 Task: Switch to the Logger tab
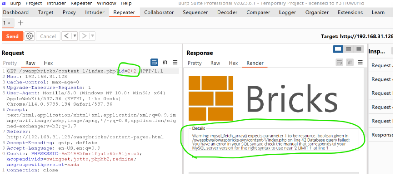pyautogui.click(x=287, y=12)
